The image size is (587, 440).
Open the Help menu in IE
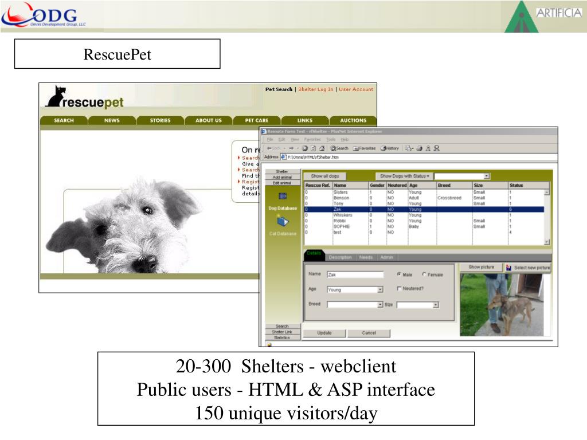[345, 140]
